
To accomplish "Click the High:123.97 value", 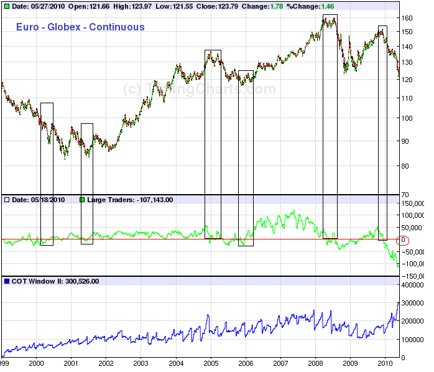I will 132,6.
